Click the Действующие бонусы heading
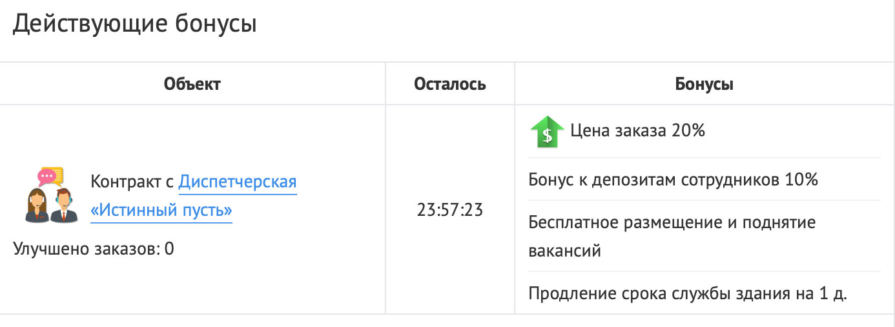Image resolution: width=895 pixels, height=327 pixels. 135,24
